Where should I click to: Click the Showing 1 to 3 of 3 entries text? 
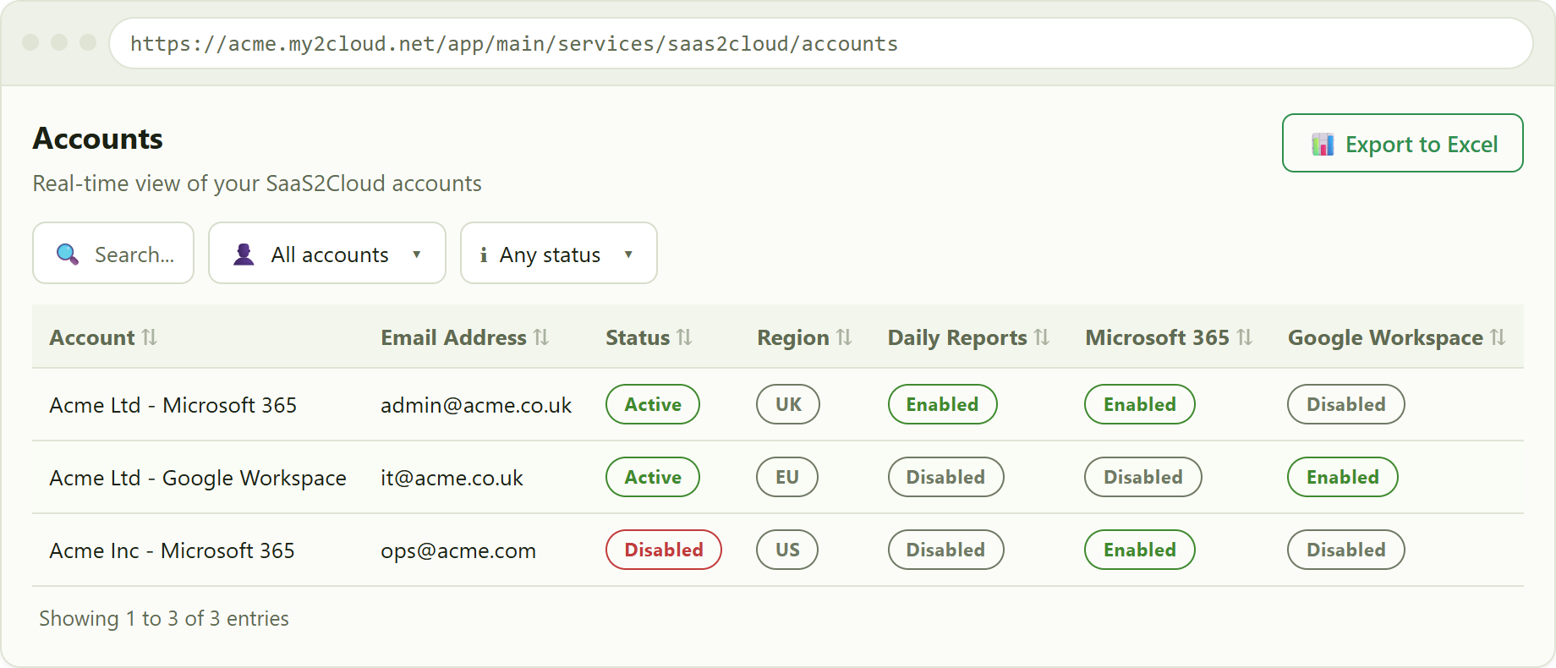pos(164,619)
